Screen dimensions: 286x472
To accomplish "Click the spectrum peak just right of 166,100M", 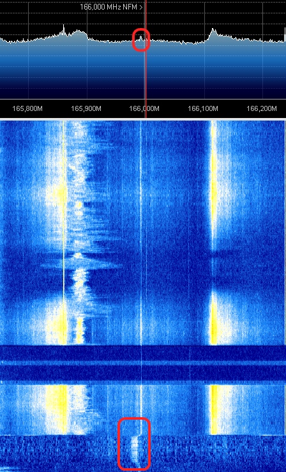I will pos(213,32).
